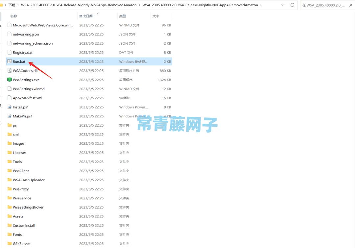Select WSACodecs.dll file name text

(25, 71)
